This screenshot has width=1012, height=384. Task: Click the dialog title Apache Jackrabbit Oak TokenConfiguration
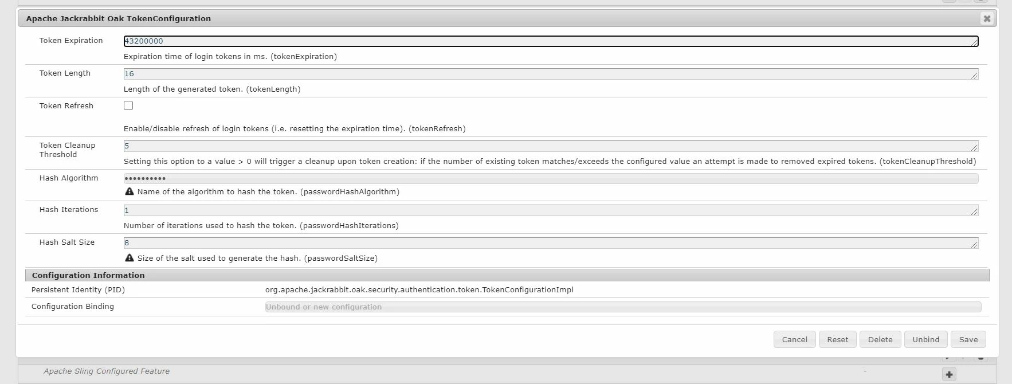point(118,19)
